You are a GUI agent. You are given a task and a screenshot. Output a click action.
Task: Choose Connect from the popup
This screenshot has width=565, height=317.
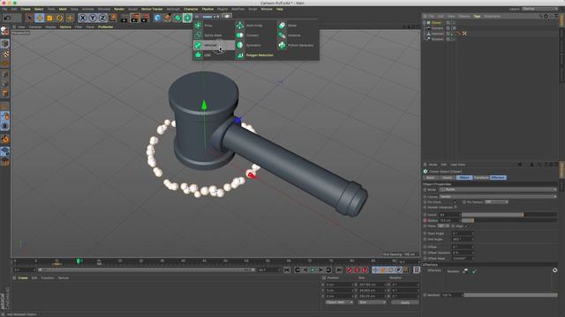255,35
